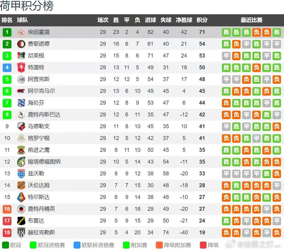The image size is (284, 251).
Task: Select the 最近比赛 column header
Action: pos(252,20)
